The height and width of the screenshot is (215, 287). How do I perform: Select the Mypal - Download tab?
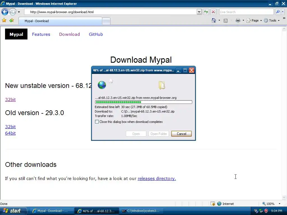coord(61,21)
